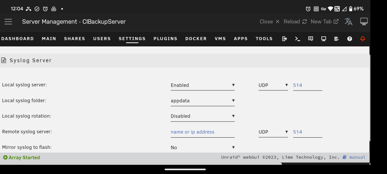Open the Mirror syslog to flash dropdown
The width and height of the screenshot is (387, 174).
pos(203,148)
